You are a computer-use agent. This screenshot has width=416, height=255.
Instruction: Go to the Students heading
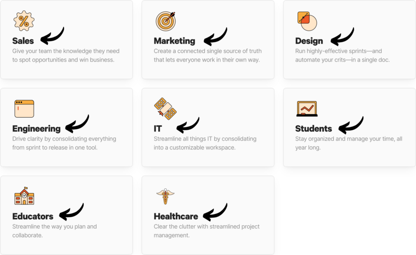click(314, 129)
